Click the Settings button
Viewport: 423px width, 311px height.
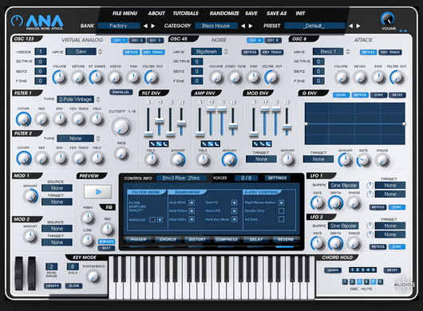pos(277,178)
